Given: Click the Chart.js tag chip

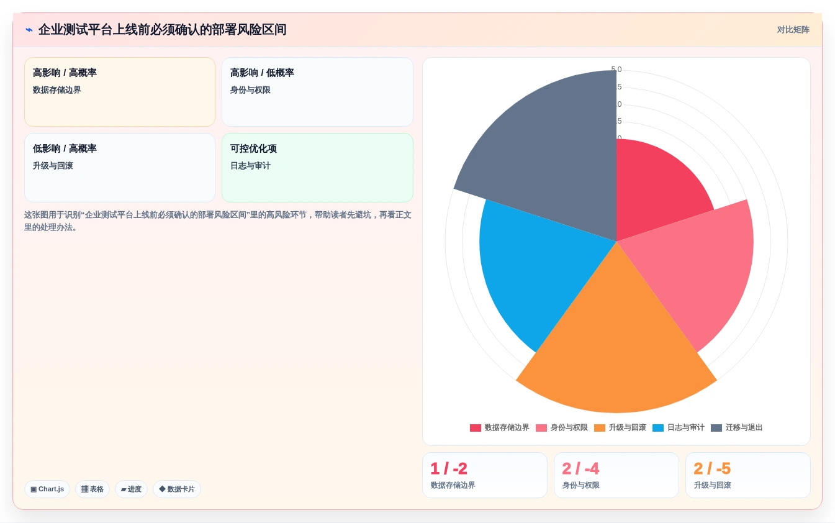Looking at the screenshot, I should tap(47, 489).
